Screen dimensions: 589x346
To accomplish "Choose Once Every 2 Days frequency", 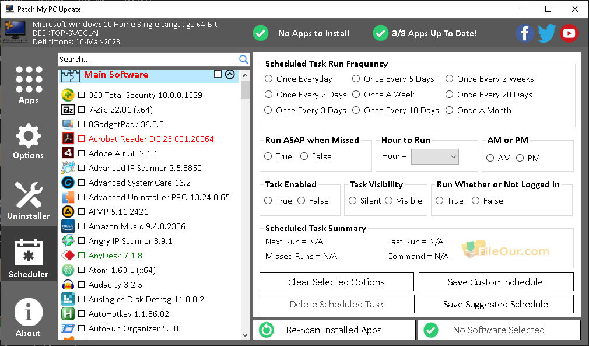I will [268, 95].
